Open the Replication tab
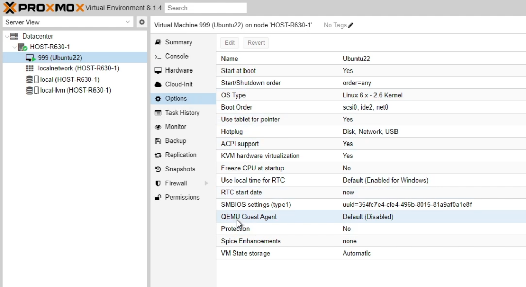This screenshot has height=287, width=526. pos(183,155)
